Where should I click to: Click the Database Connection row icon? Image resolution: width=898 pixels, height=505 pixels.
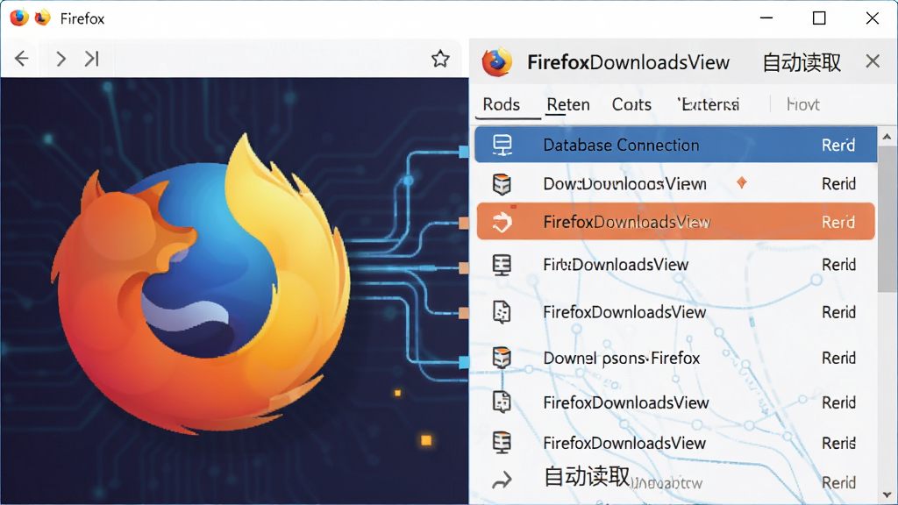click(x=502, y=145)
